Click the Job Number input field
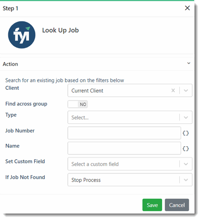 [x=124, y=133]
